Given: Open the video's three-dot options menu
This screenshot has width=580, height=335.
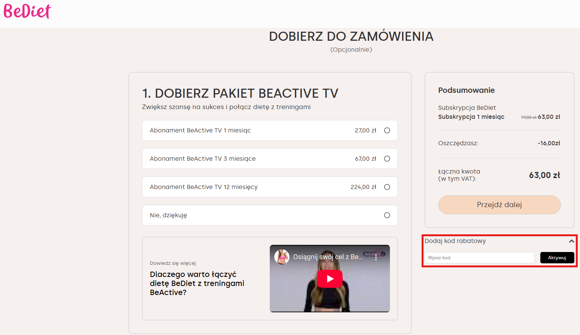Looking at the screenshot, I should click(376, 257).
